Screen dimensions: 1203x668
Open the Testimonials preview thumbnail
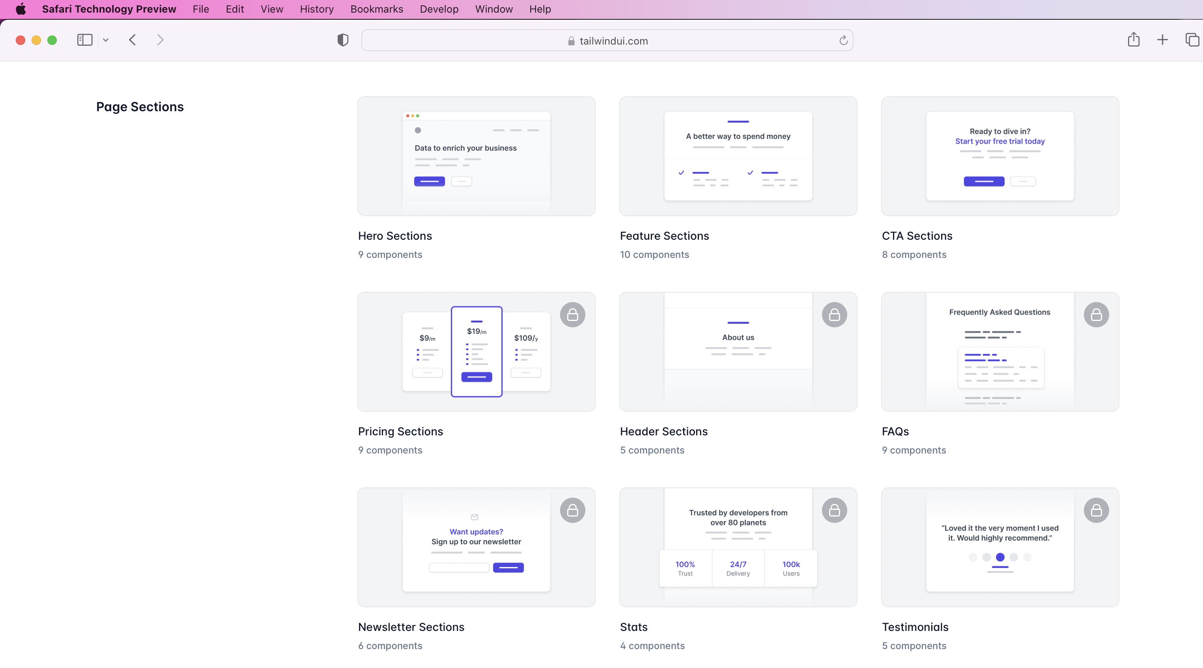(999, 547)
